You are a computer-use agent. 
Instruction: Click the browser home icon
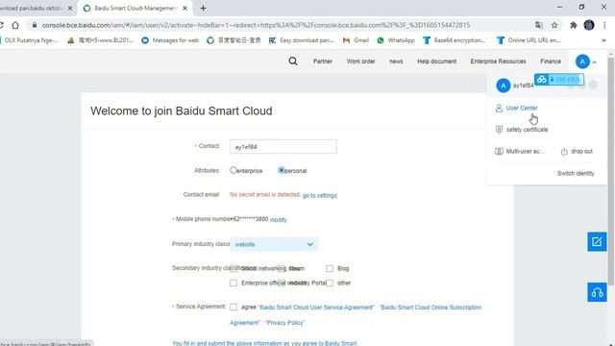tap(15, 25)
